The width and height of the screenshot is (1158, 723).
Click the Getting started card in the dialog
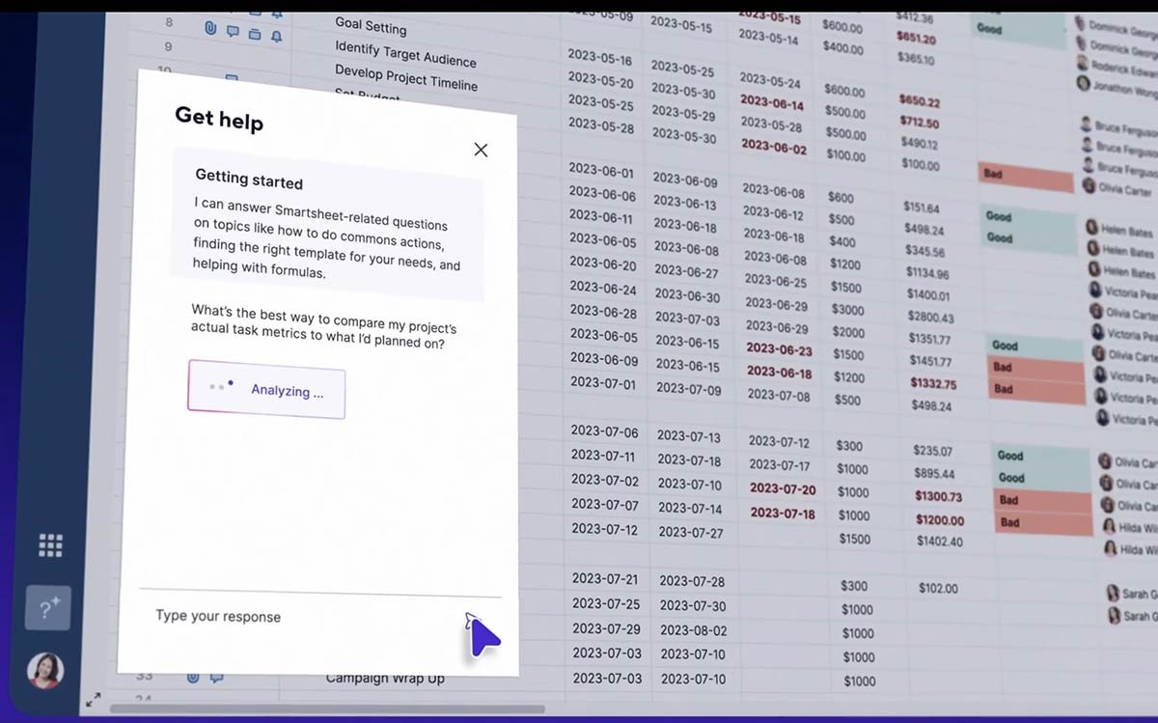click(x=321, y=217)
